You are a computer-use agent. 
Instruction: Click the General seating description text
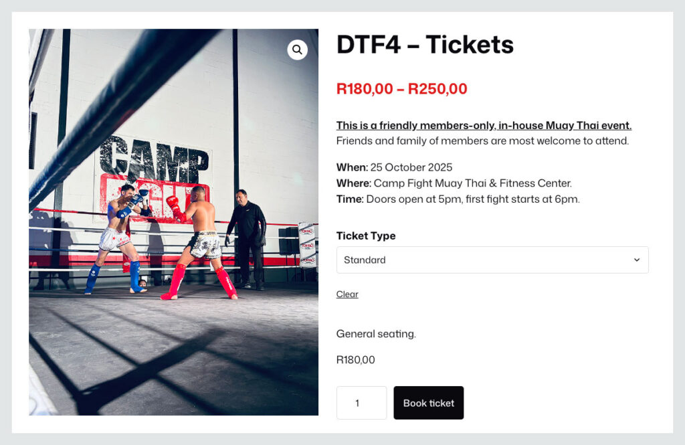coord(377,333)
